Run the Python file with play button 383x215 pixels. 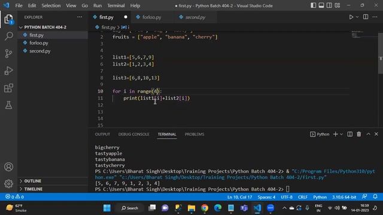(351, 17)
